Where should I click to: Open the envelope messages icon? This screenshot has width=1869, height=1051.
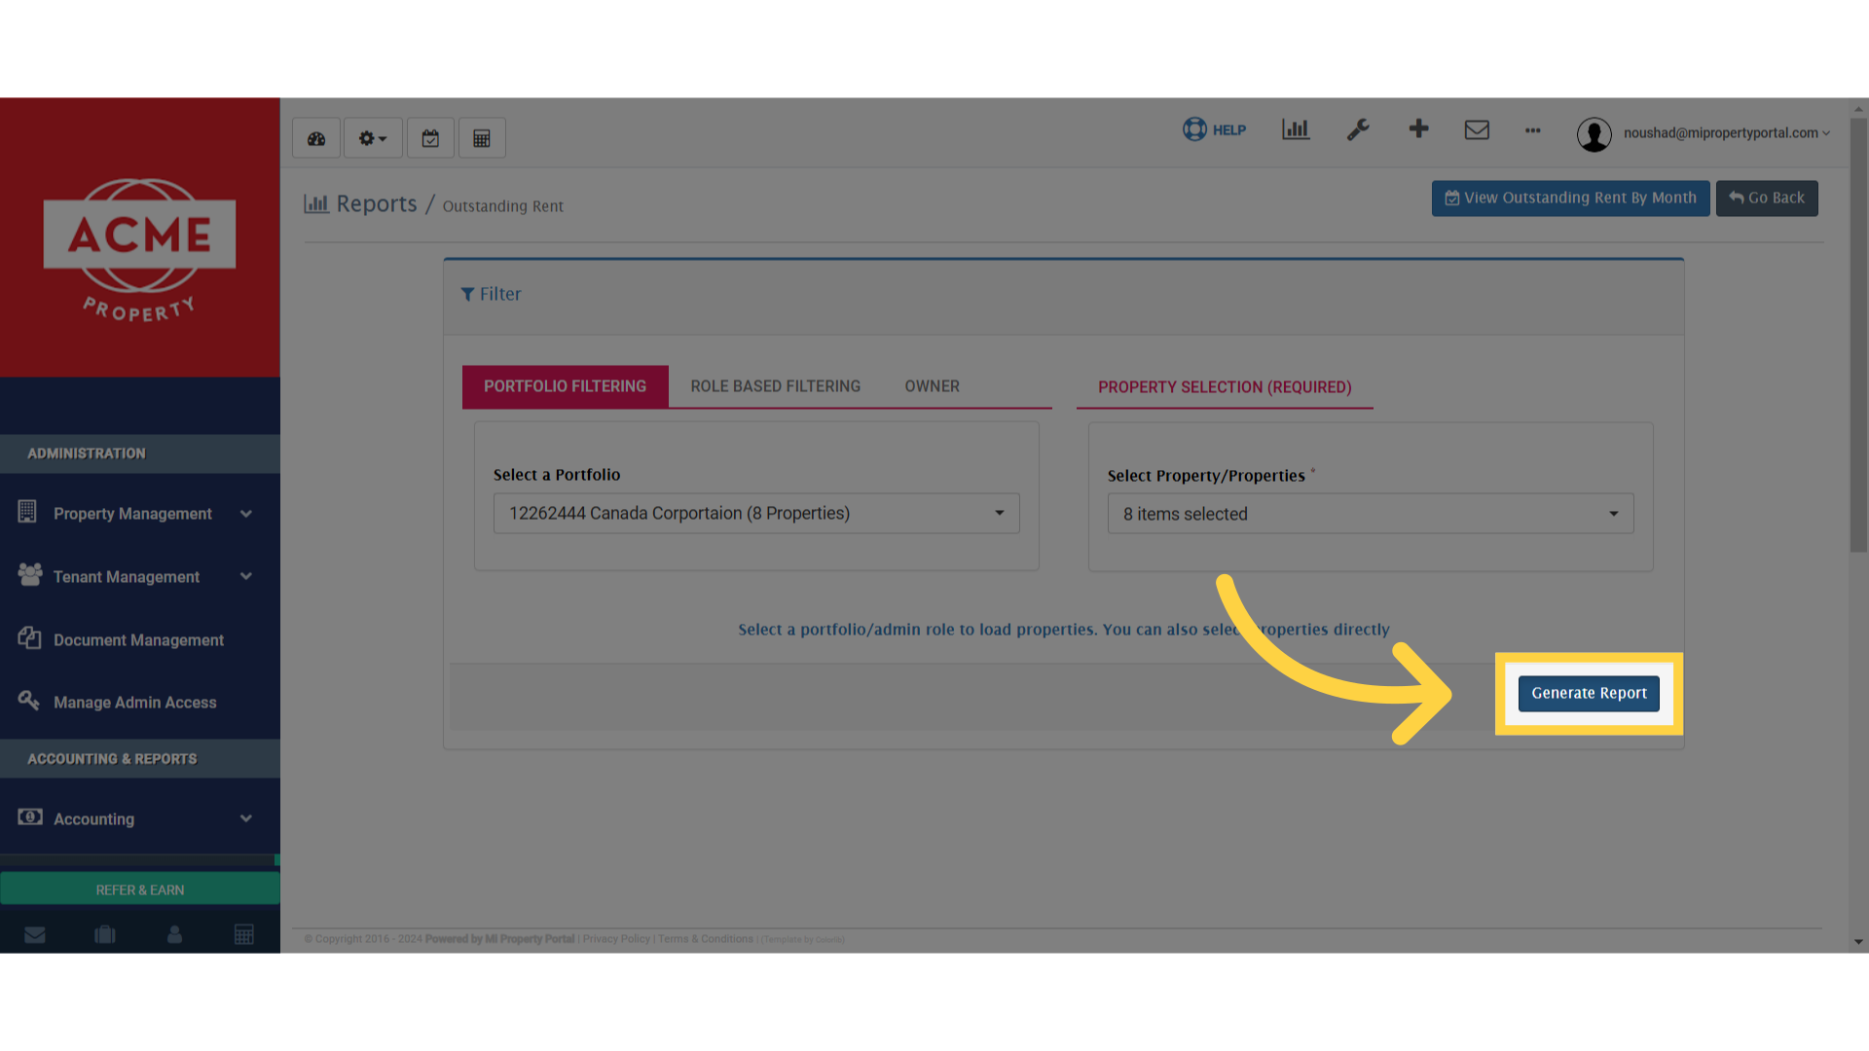pos(1477,129)
